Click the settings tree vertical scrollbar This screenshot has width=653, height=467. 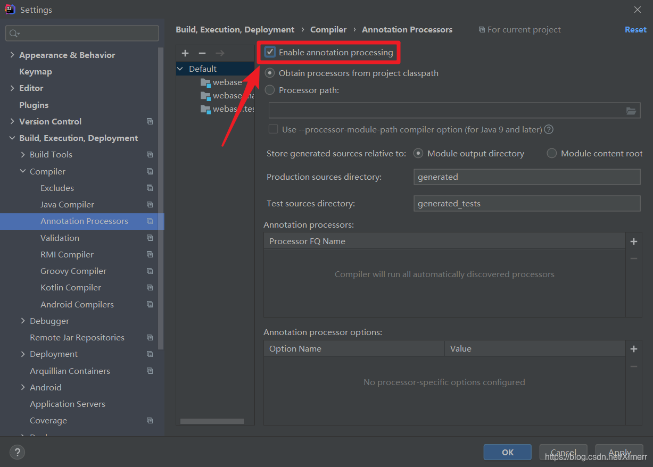[161, 197]
